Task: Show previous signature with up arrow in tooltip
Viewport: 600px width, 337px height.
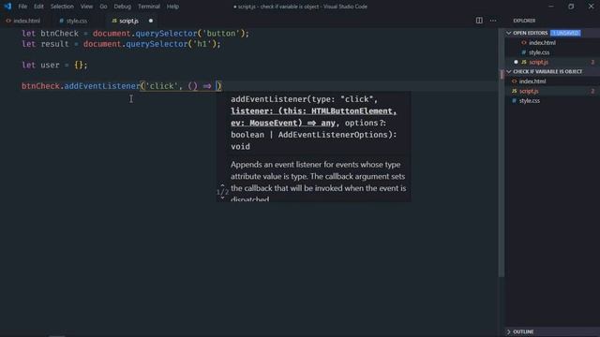Action: pyautogui.click(x=222, y=185)
